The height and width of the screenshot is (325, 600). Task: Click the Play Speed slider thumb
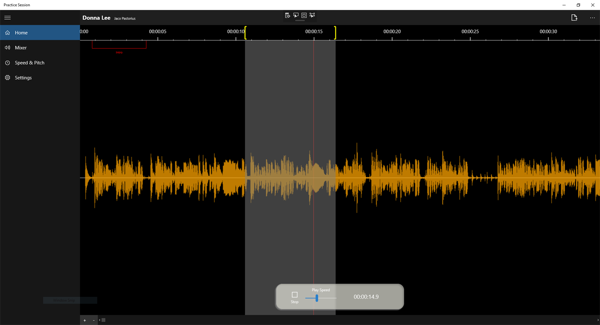pos(317,298)
